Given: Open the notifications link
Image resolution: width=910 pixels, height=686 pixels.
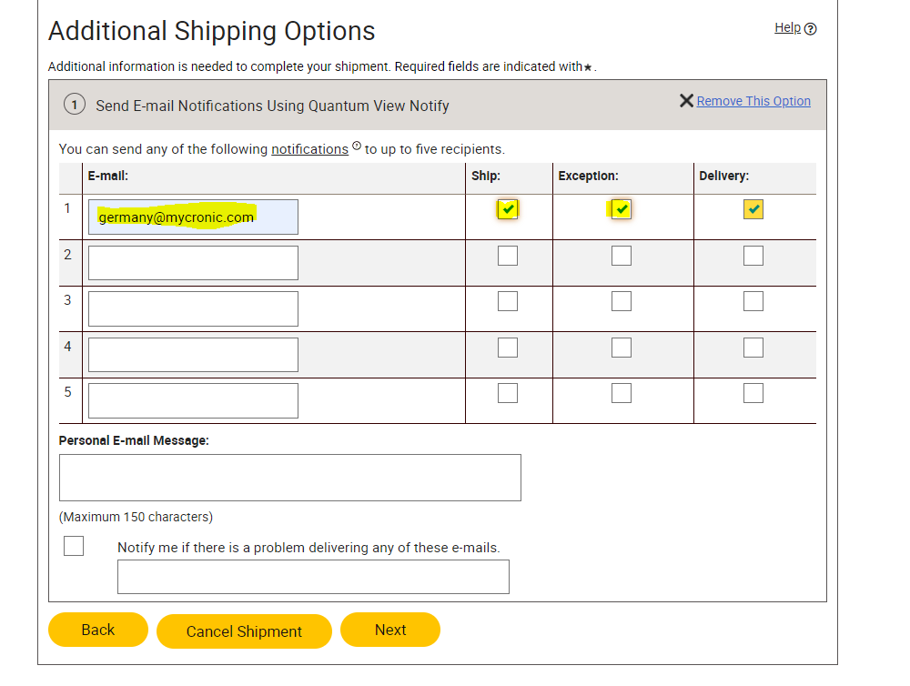Looking at the screenshot, I should (309, 149).
